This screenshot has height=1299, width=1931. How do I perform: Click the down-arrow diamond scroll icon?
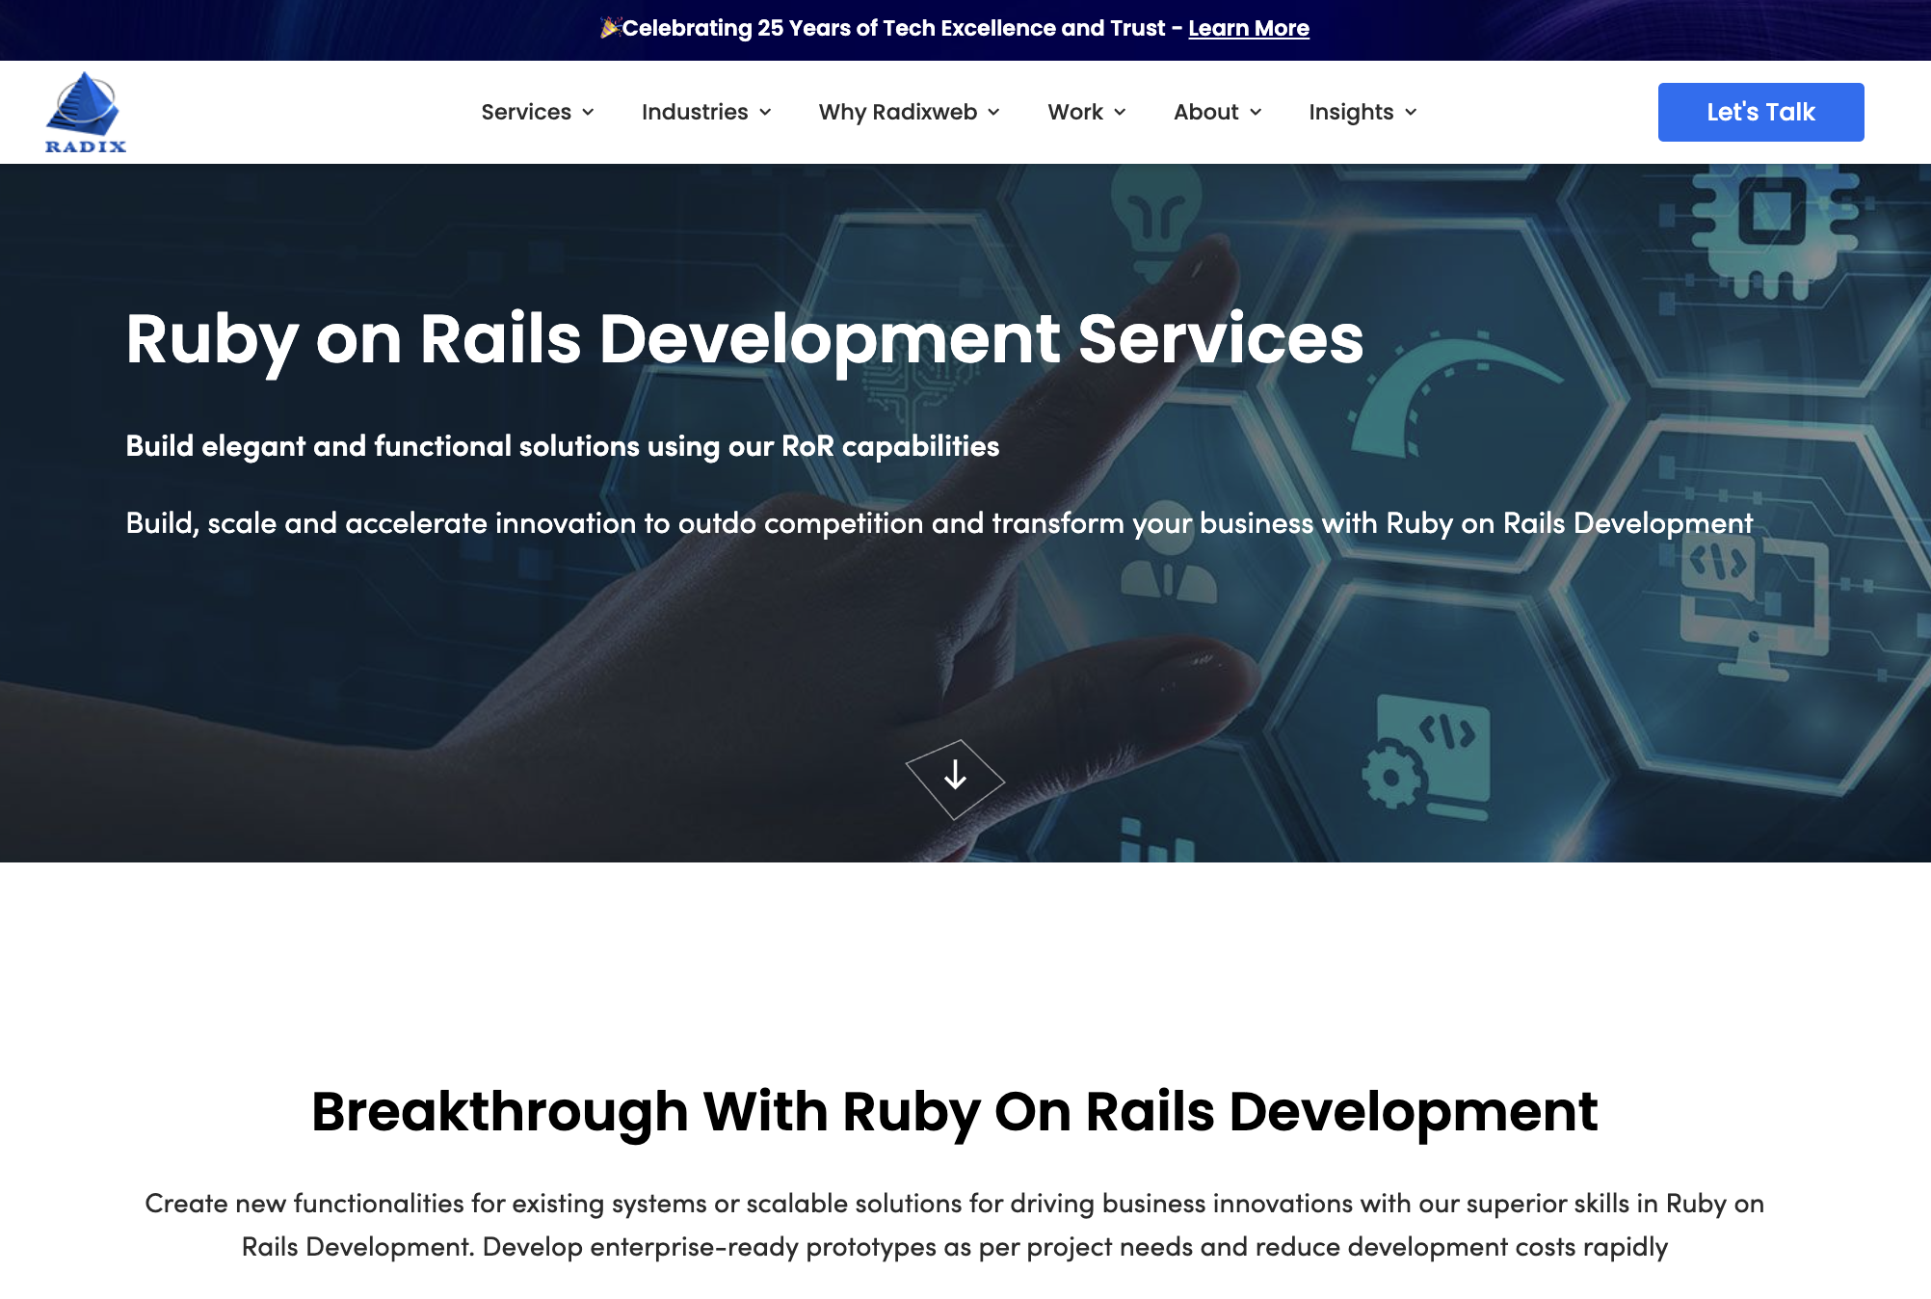click(955, 779)
